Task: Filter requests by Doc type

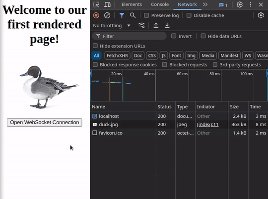Action: 138,55
